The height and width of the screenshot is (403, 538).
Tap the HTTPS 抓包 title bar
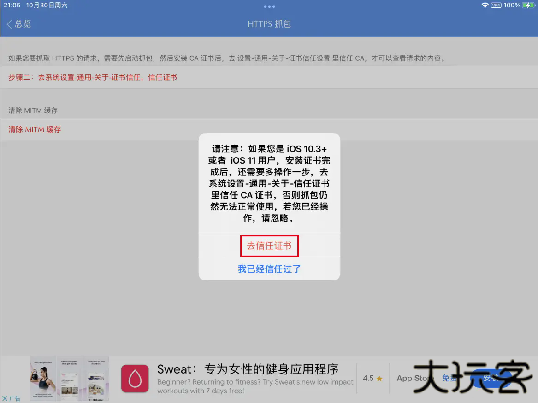(x=269, y=24)
